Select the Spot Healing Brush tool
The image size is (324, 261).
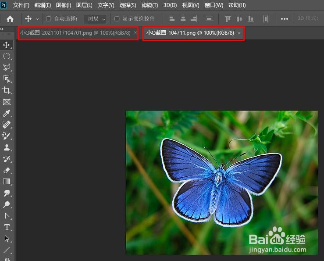click(x=7, y=125)
